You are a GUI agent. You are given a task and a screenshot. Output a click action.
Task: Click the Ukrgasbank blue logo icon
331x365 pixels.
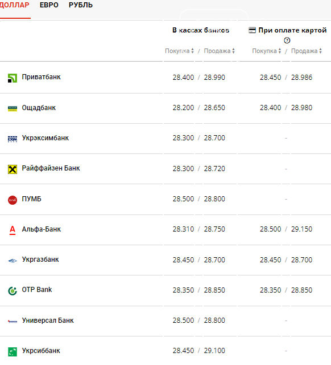tap(13, 261)
